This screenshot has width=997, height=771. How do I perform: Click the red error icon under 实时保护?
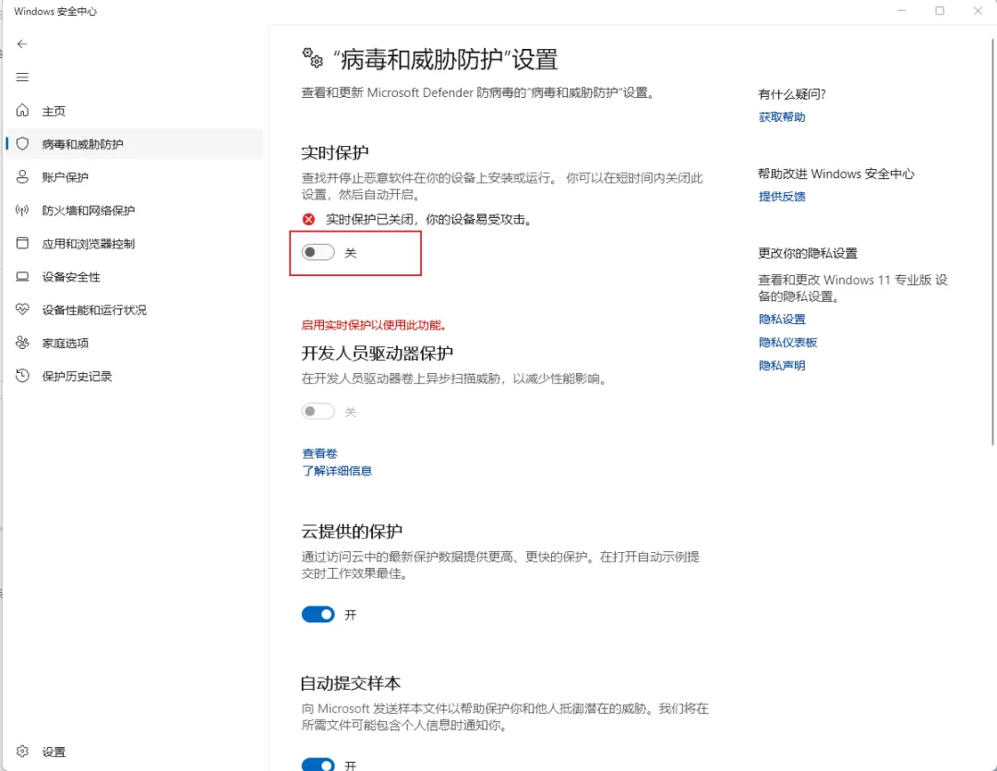pos(308,220)
